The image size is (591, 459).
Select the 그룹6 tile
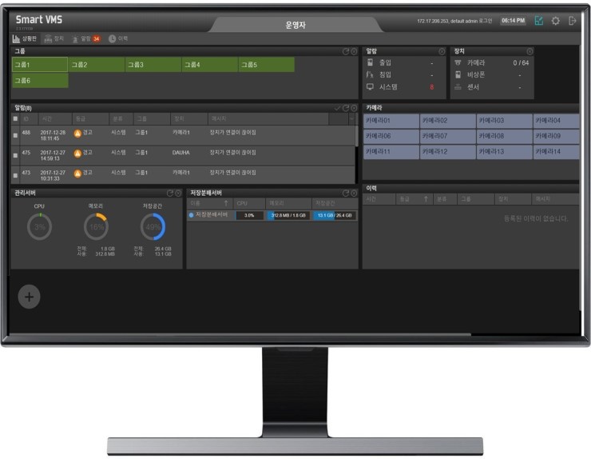tap(40, 81)
